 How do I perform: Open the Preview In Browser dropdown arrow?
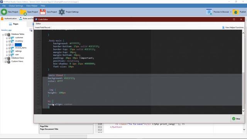[231, 12]
